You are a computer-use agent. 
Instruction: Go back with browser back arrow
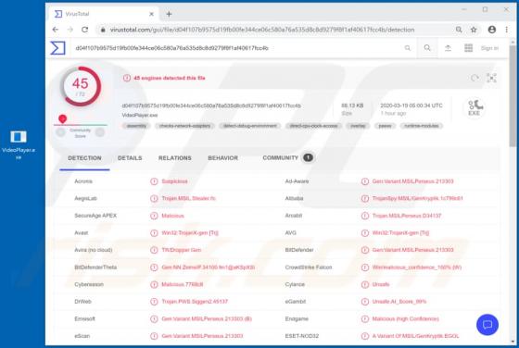[x=56, y=30]
